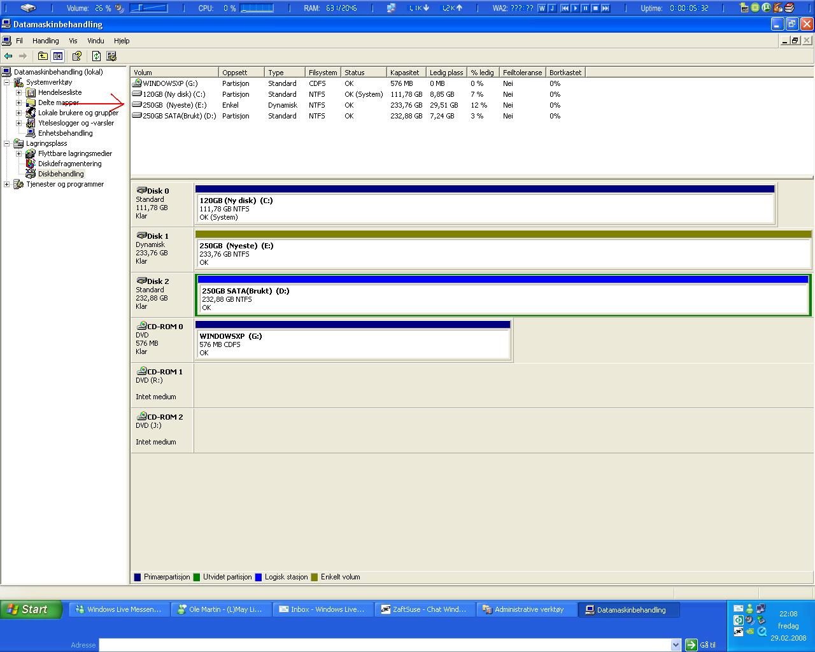Select Datamaskinbehandling (lokal) root node
Image resolution: width=815 pixels, height=652 pixels.
[x=58, y=72]
